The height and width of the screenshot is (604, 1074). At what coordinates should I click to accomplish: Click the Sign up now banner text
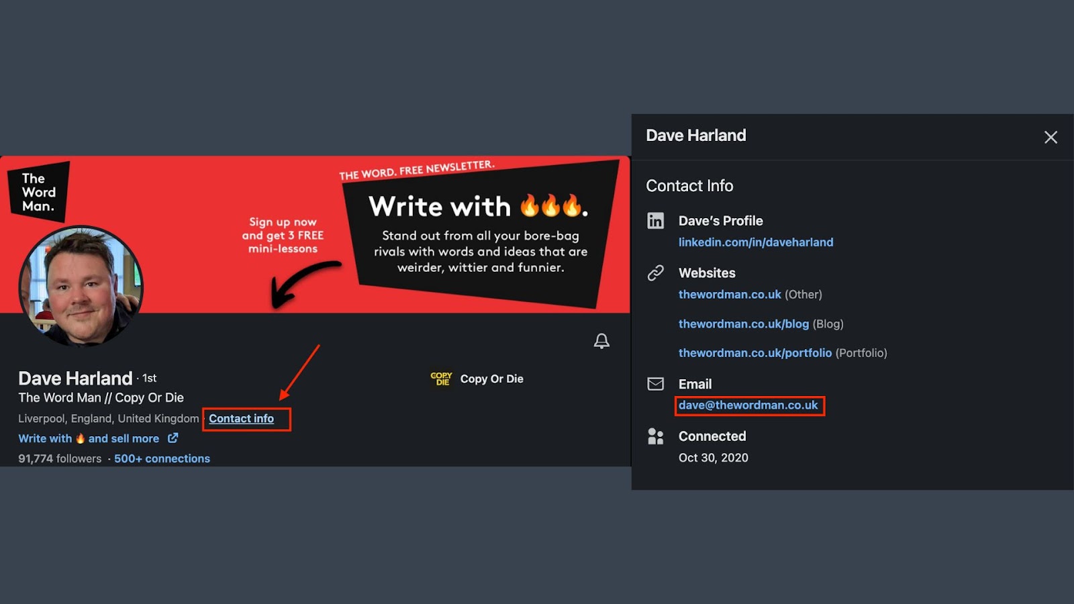(283, 235)
